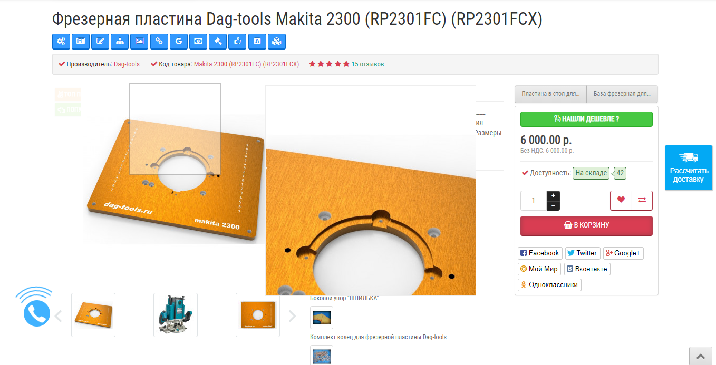This screenshot has width=716, height=365.
Task: Show next thumbnails with right chevron
Action: [292, 316]
